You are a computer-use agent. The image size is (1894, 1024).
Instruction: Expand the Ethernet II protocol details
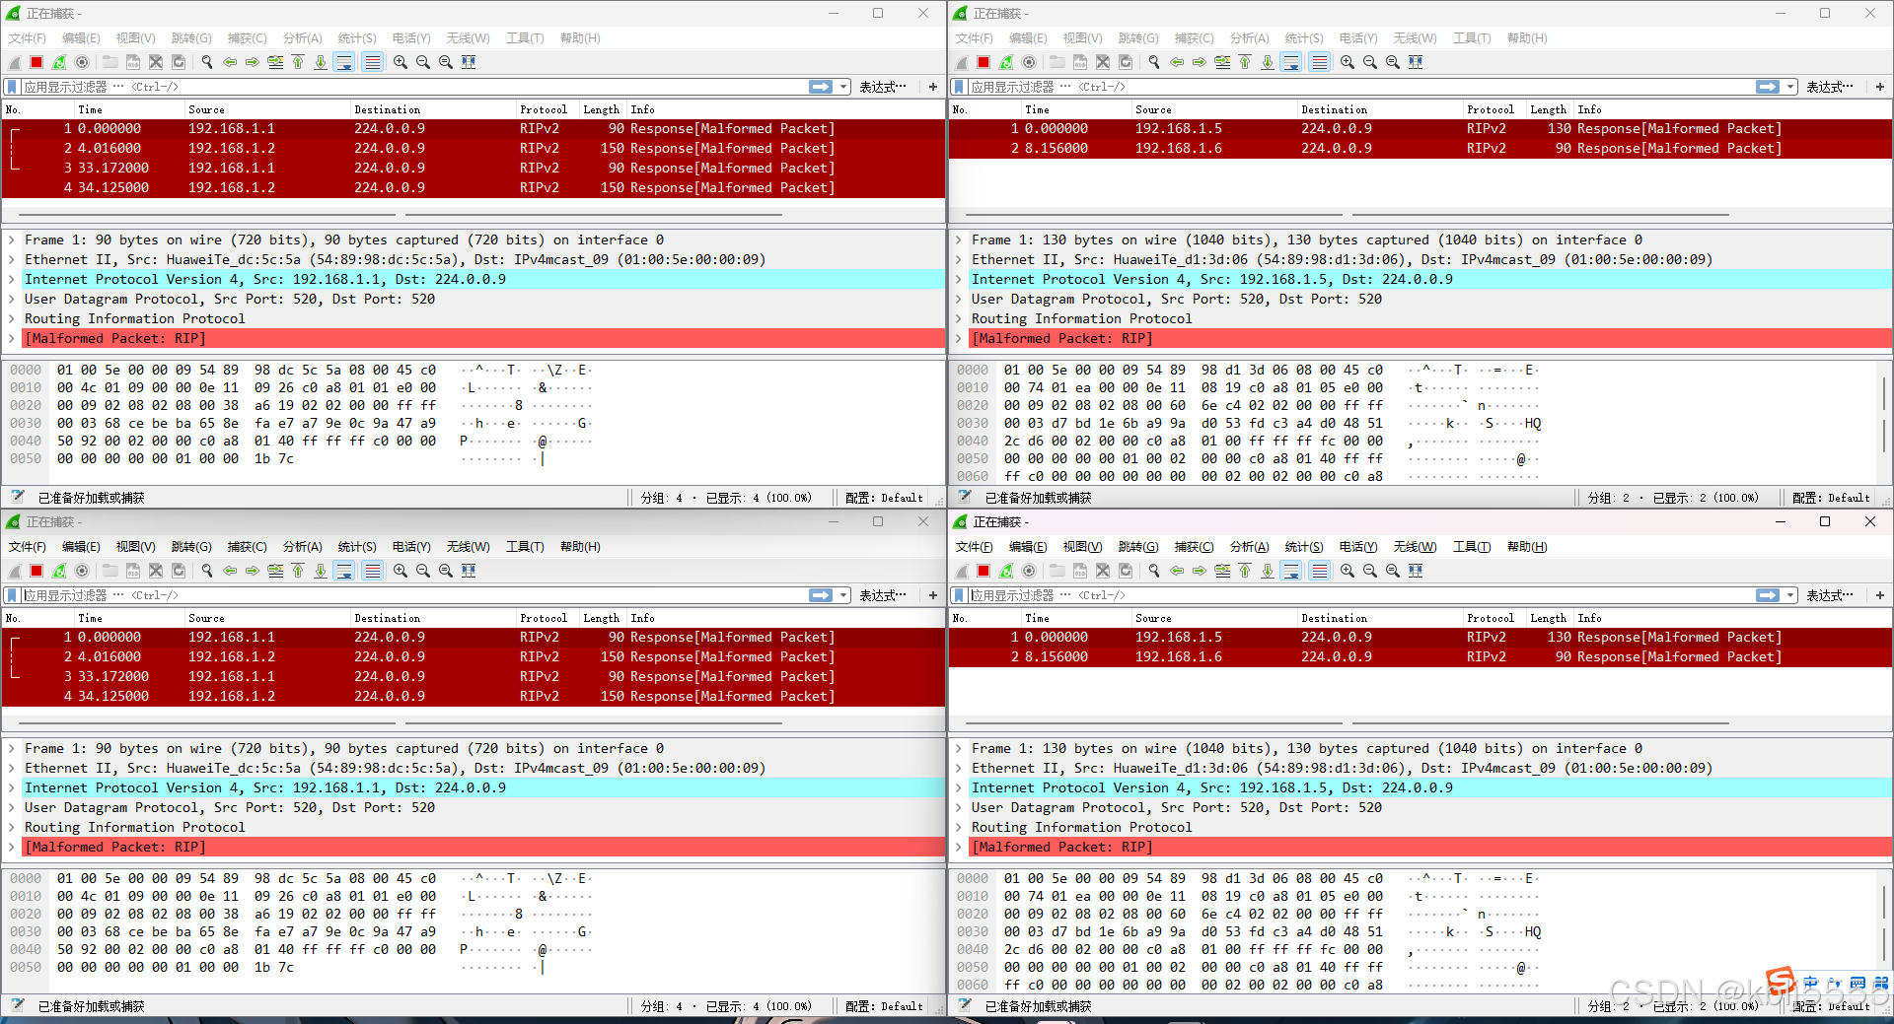pyautogui.click(x=12, y=259)
